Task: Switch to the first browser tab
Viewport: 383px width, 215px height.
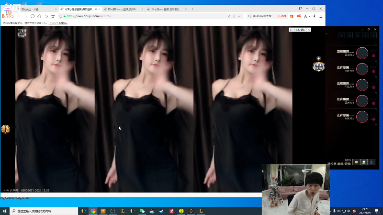Action: click(37, 9)
